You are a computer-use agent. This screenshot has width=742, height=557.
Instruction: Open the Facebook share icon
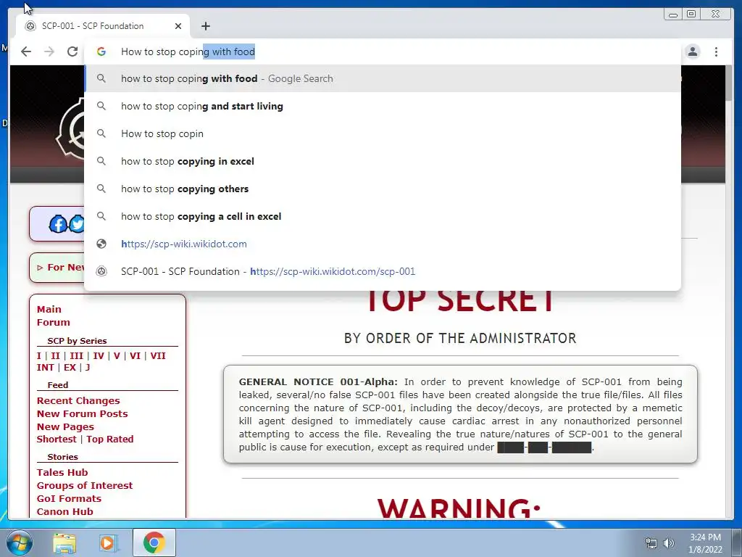[x=58, y=223]
